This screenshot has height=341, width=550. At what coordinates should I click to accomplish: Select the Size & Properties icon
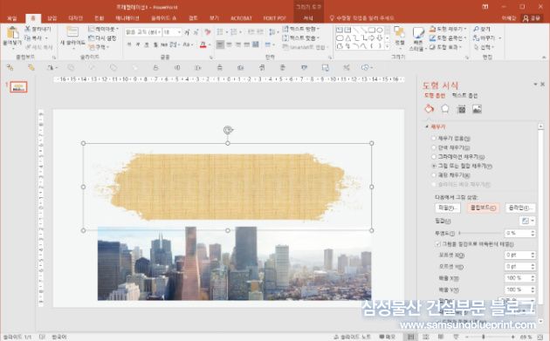click(462, 109)
